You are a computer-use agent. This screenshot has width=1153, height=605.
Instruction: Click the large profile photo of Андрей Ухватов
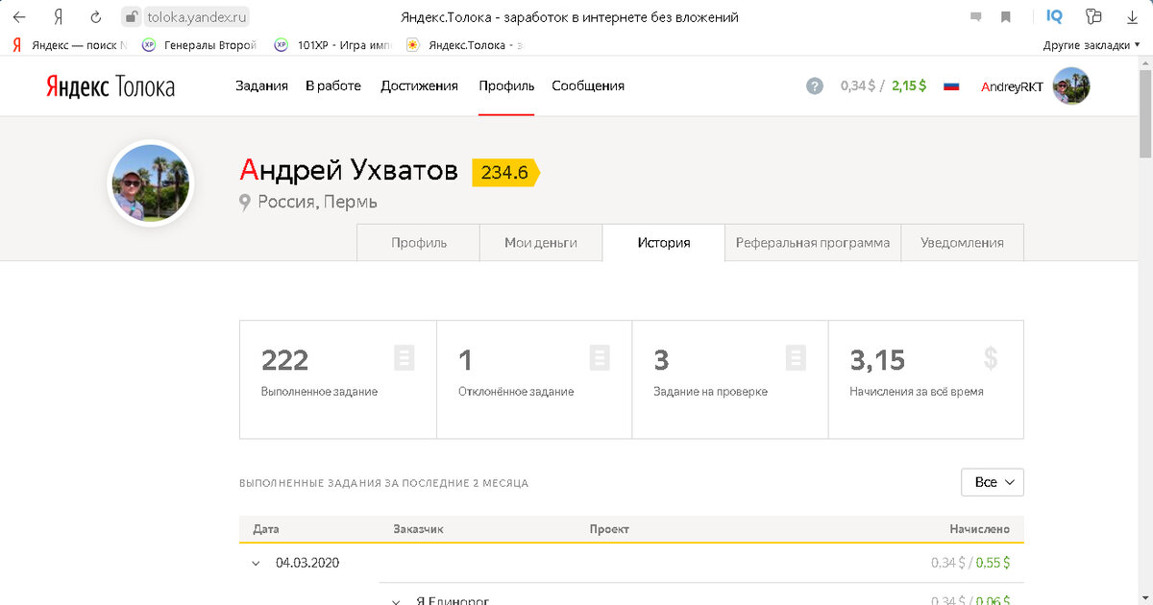(151, 183)
